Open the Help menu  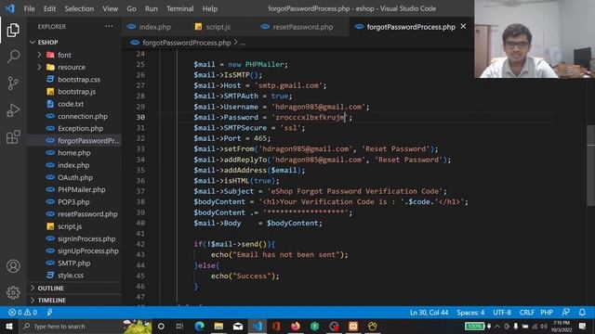click(210, 8)
